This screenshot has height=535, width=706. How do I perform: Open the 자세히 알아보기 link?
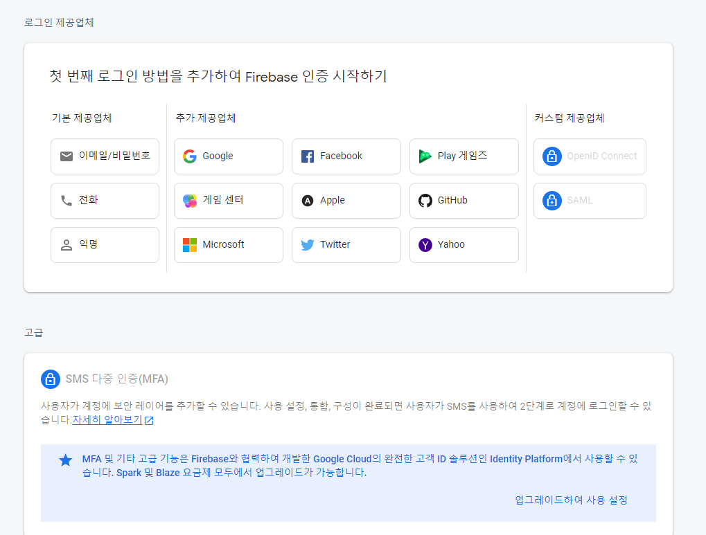click(107, 420)
